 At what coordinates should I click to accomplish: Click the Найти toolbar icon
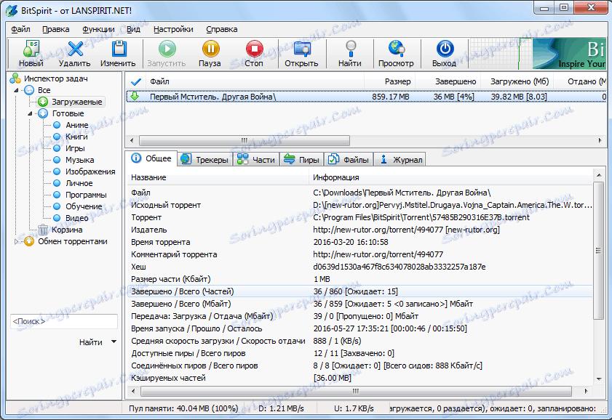(351, 49)
